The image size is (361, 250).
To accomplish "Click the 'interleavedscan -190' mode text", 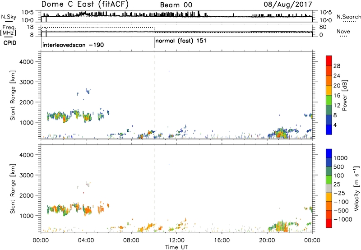I will 73,45.
